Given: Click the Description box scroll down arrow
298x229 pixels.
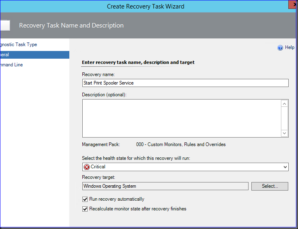Looking at the screenshot, I should tap(285, 133).
